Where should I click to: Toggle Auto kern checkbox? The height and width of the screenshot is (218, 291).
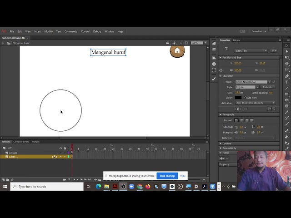245,98
